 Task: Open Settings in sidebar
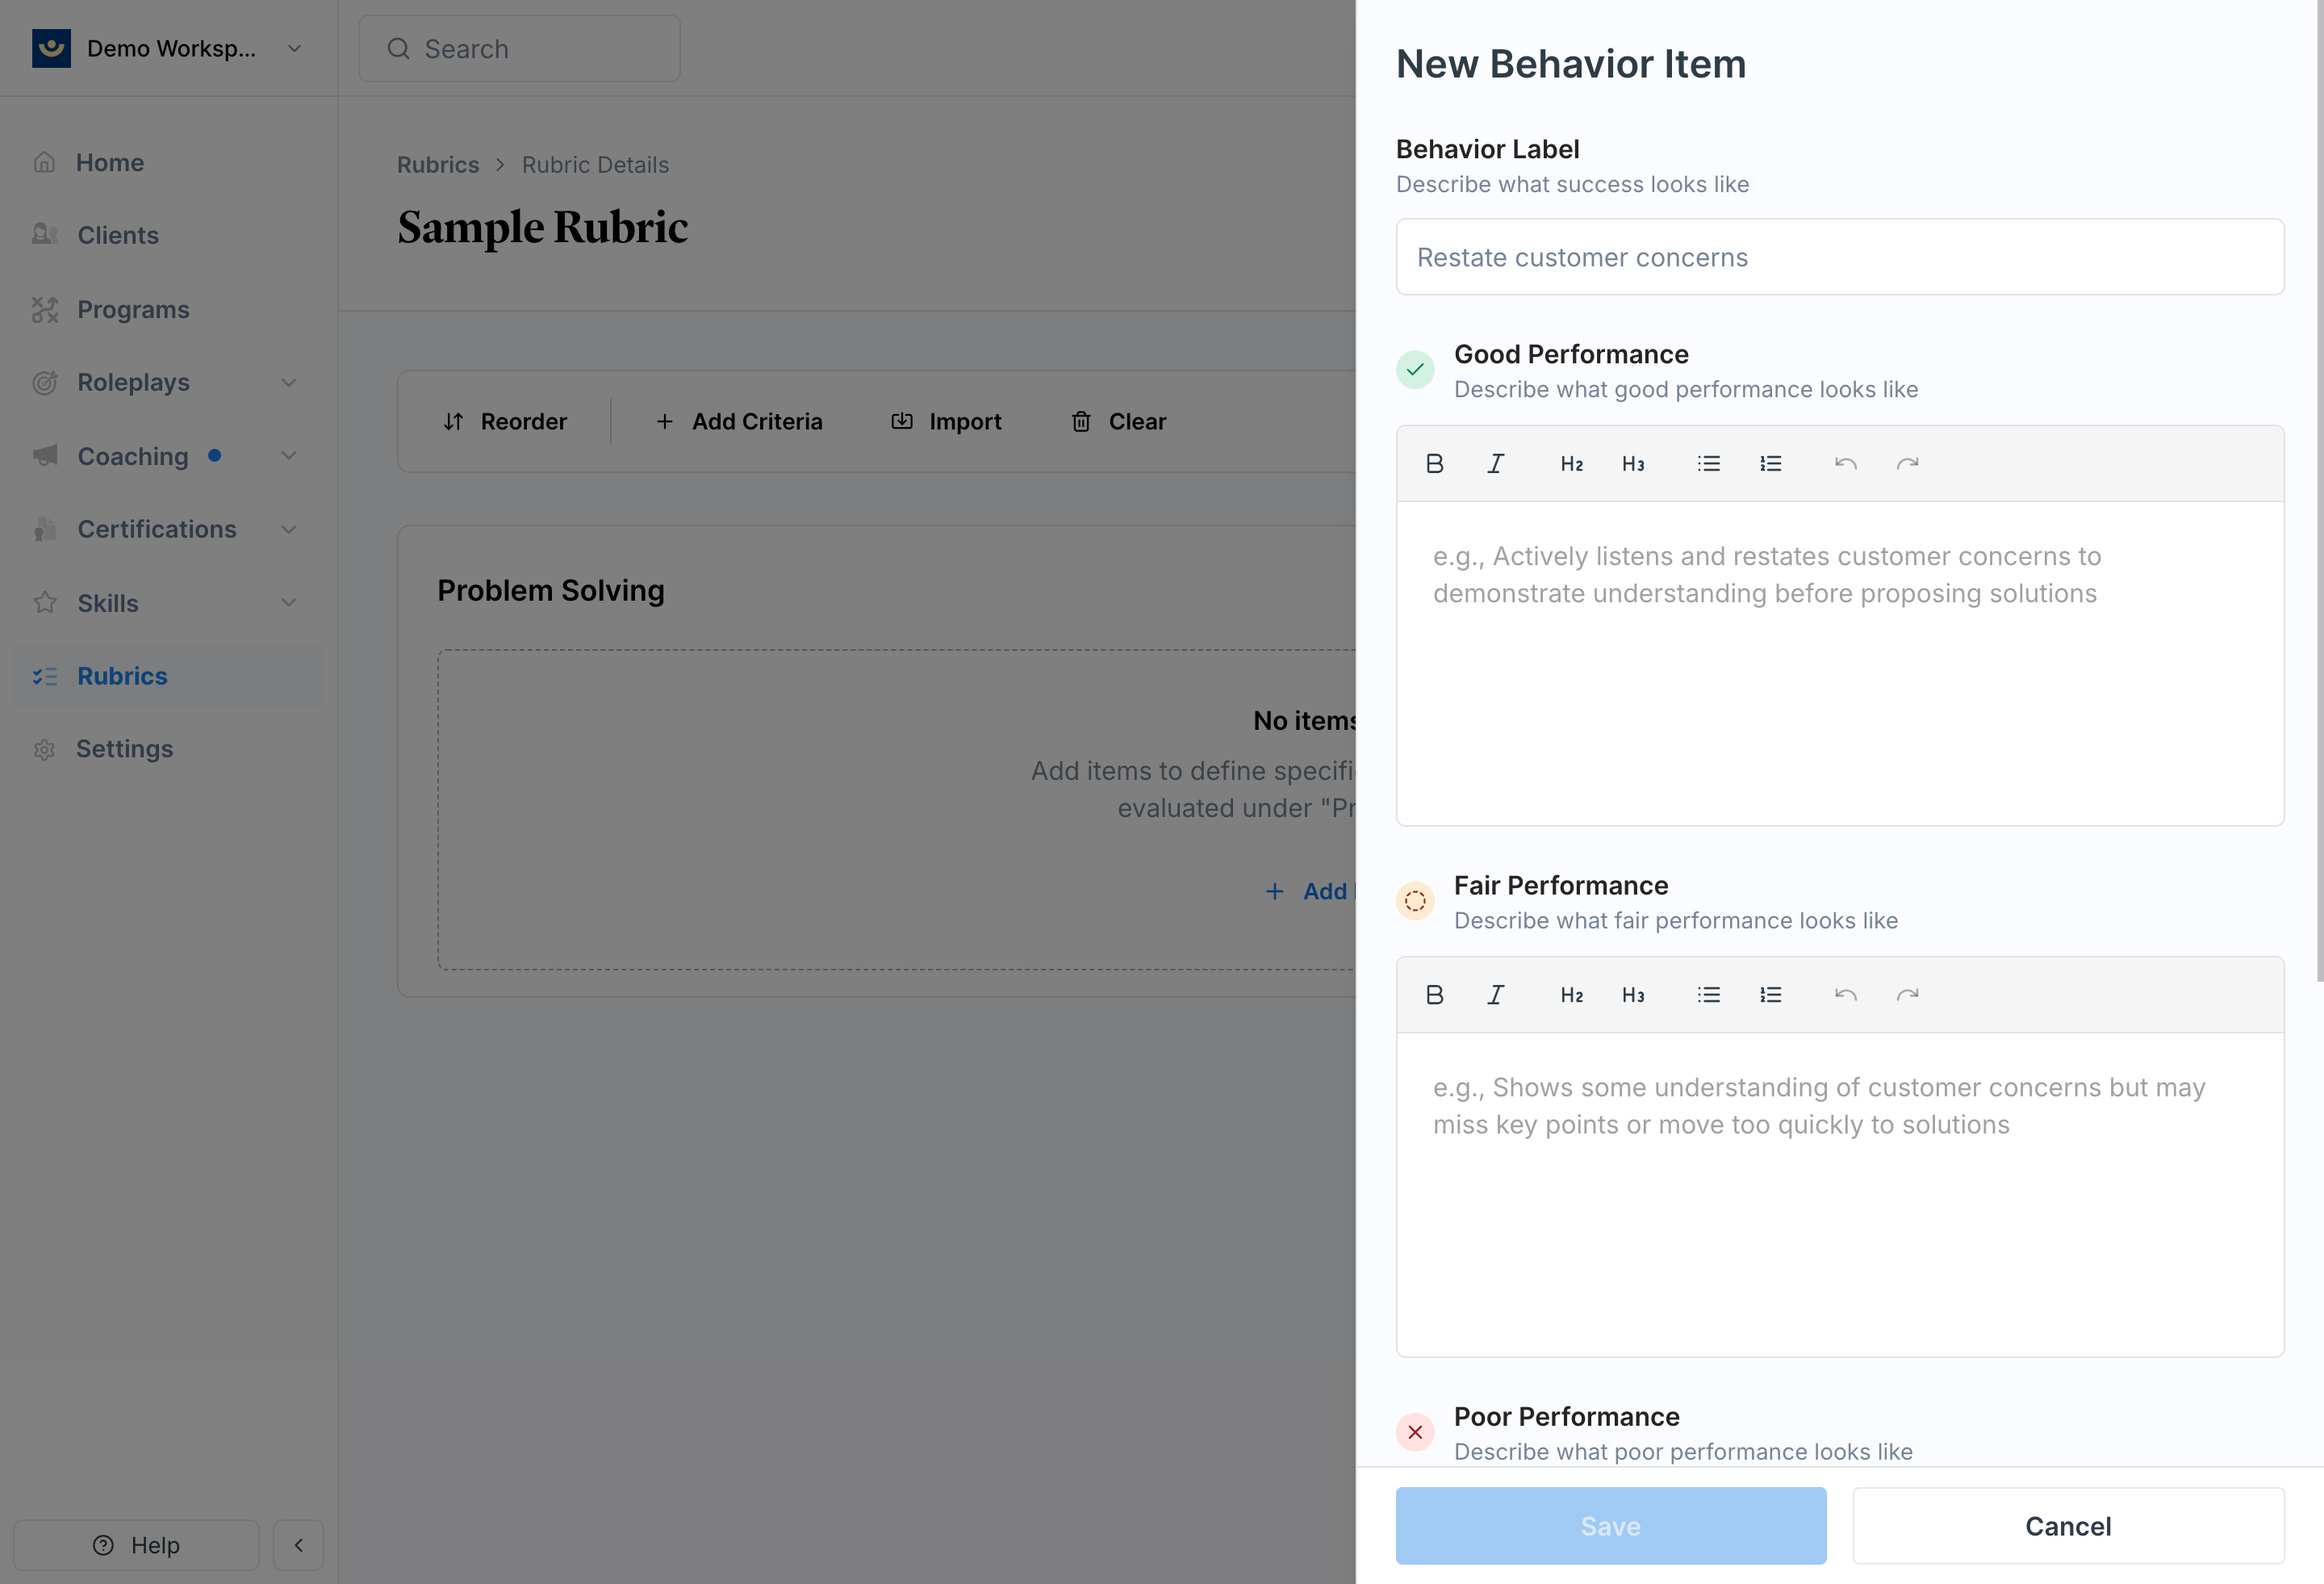[168, 749]
